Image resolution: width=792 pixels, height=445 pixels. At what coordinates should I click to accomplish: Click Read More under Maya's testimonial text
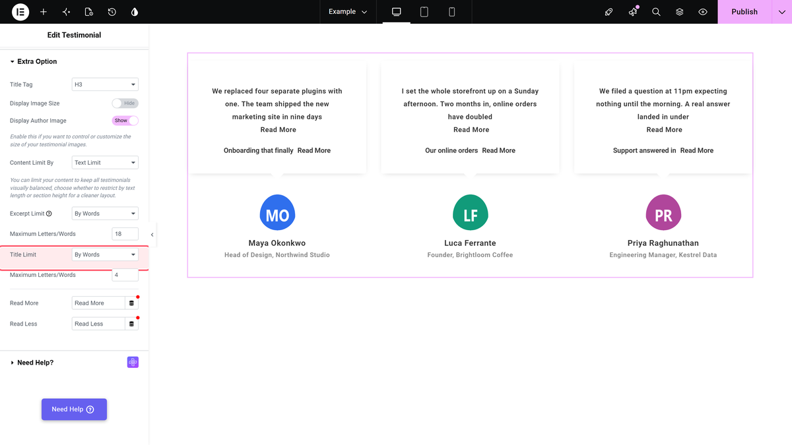279,130
